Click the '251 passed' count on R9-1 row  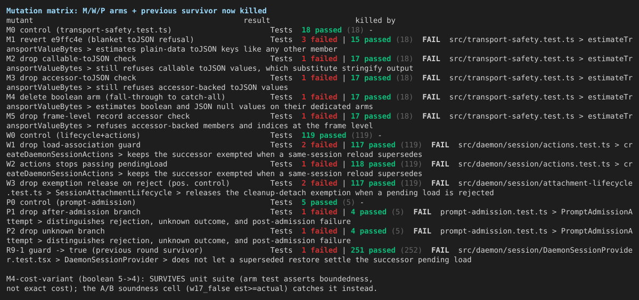tap(368, 250)
